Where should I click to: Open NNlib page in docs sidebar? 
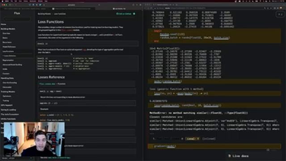(5, 69)
